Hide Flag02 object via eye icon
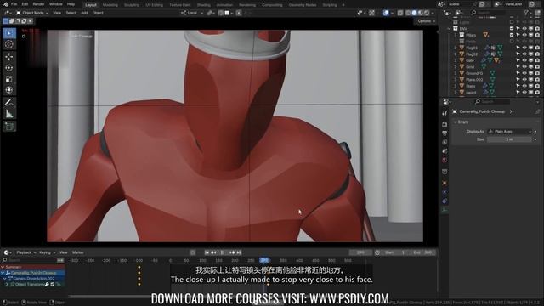The height and width of the screenshot is (306, 544). (524, 54)
